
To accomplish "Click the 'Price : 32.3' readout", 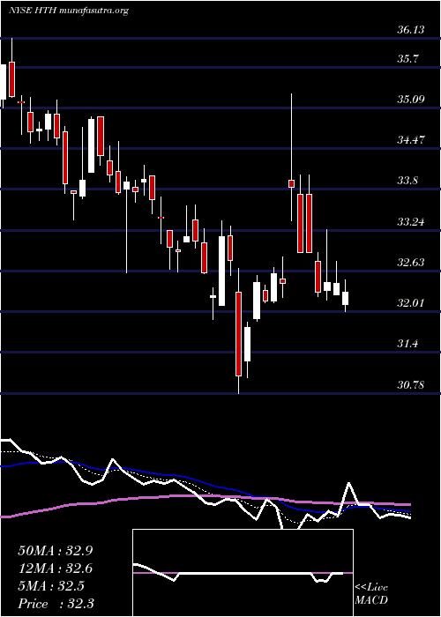I will (56, 604).
